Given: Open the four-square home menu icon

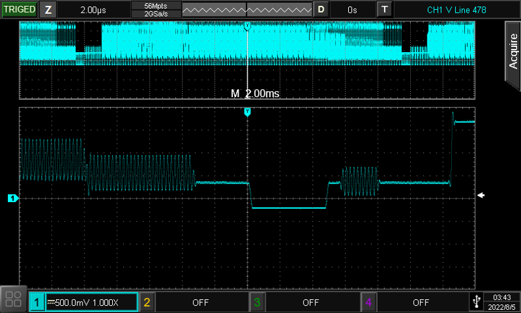Looking at the screenshot, I should [13, 300].
